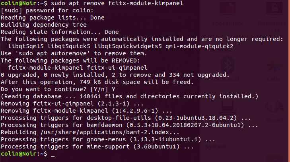Click the '[sudo] password for colin:' line
The width and height of the screenshot is (290, 162).
47,10
